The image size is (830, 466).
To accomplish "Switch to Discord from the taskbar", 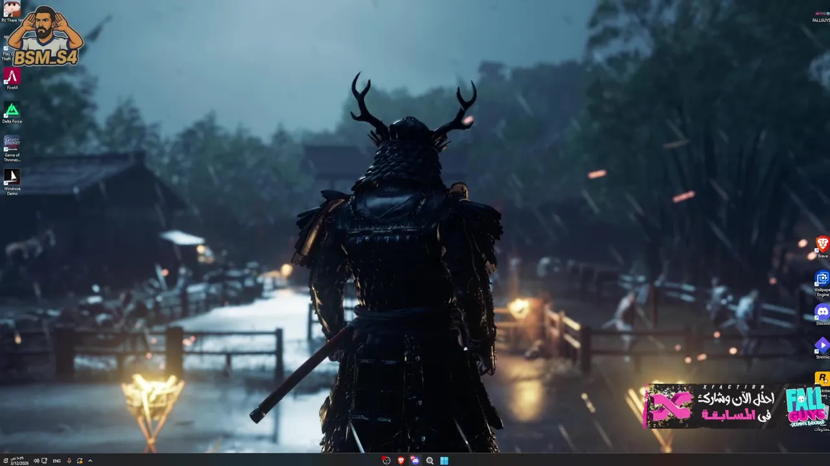I will coord(415,460).
